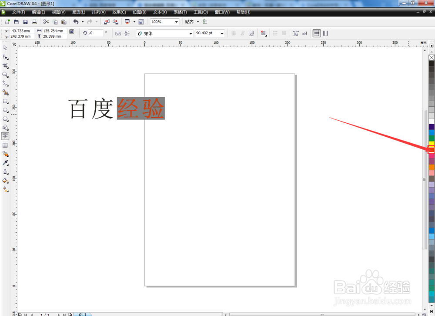
Task: Enable vertical text direction
Action: tap(325, 33)
